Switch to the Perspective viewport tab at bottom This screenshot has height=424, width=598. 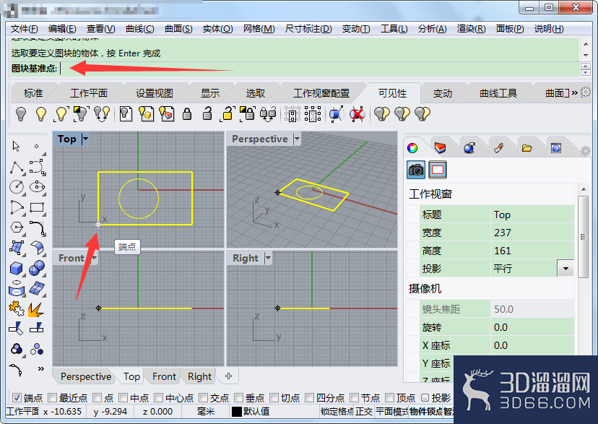click(86, 376)
